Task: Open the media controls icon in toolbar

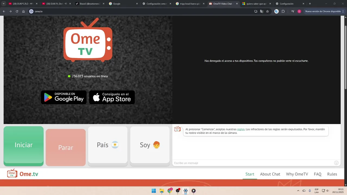Action: 293,11
